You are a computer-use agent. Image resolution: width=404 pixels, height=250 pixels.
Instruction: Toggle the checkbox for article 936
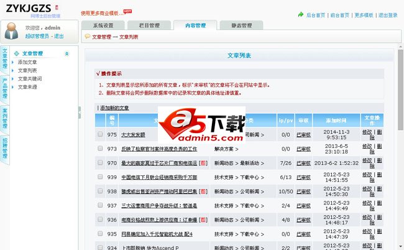[100, 220]
